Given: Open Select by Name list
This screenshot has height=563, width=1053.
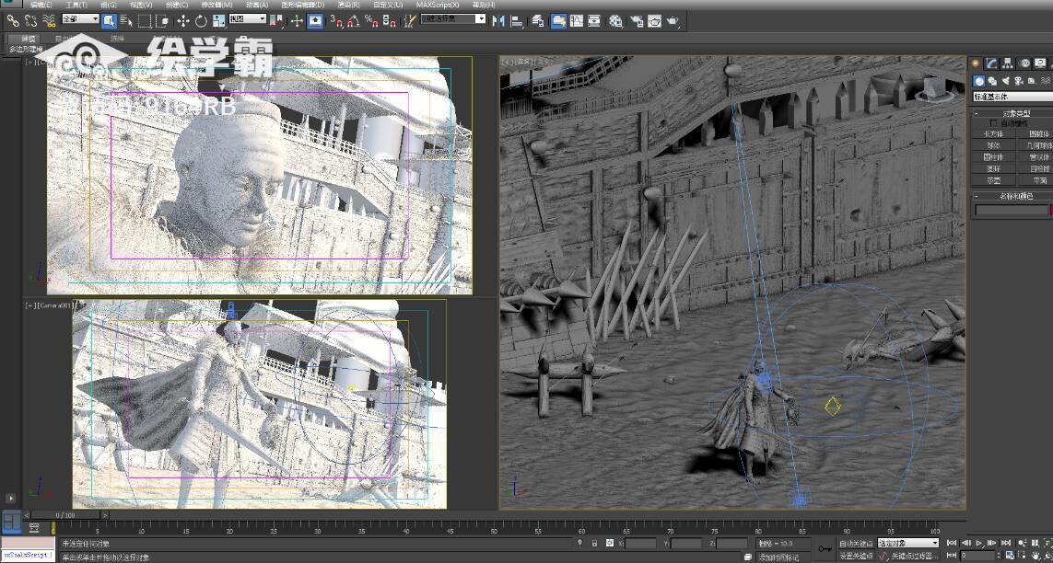Looking at the screenshot, I should (x=125, y=21).
